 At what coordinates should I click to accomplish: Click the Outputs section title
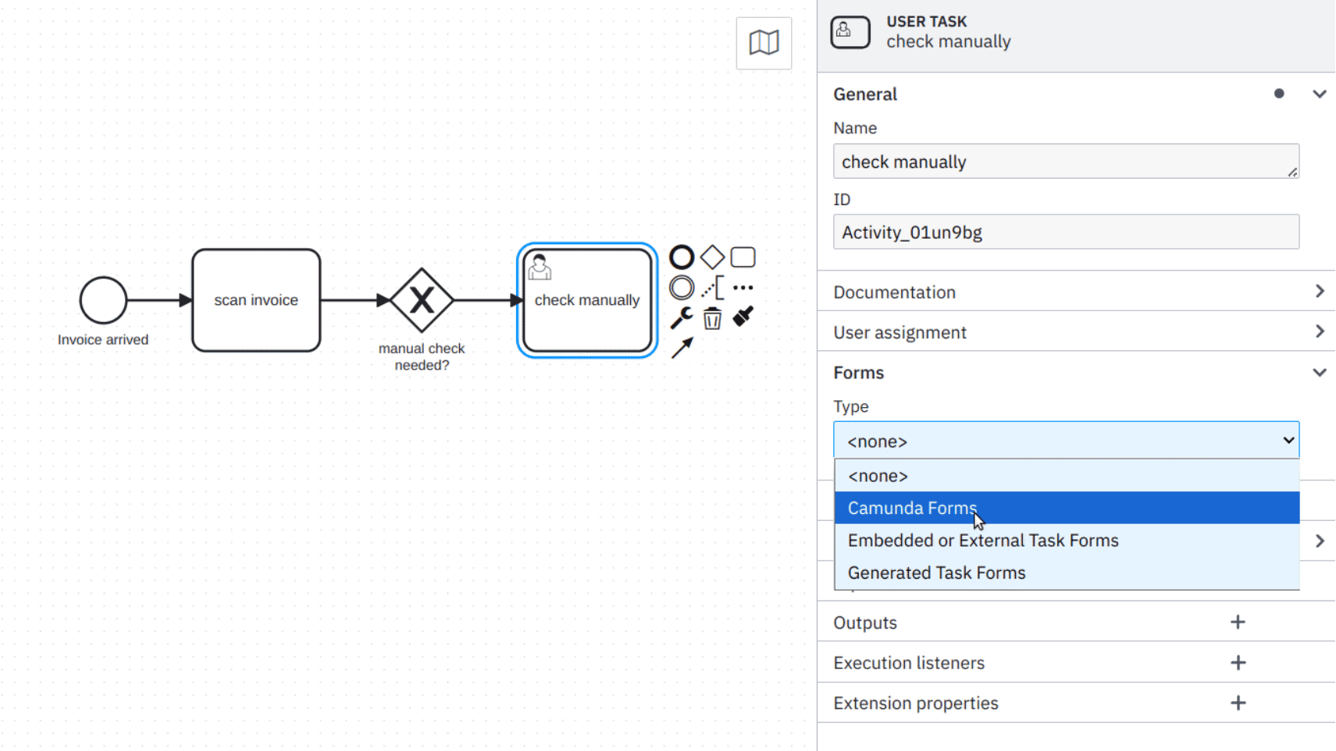(x=865, y=623)
